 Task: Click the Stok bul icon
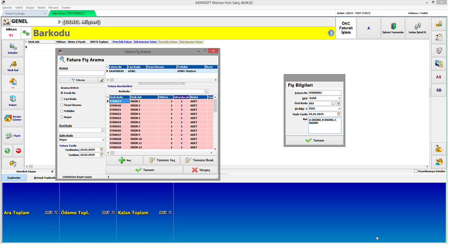click(x=13, y=66)
